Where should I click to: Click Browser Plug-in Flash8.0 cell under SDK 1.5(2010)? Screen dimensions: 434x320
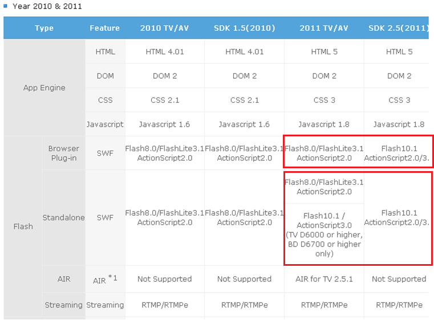245,153
